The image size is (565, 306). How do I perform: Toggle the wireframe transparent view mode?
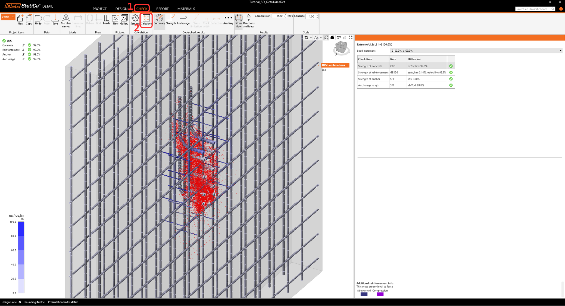coord(326,38)
